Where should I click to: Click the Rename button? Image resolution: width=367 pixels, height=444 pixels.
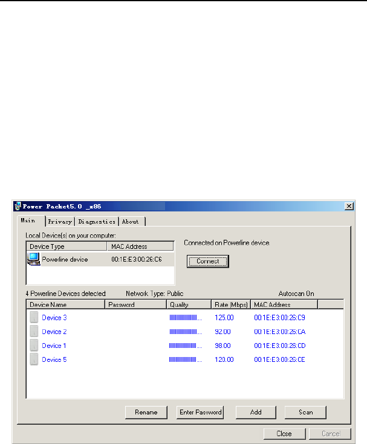pyautogui.click(x=146, y=412)
